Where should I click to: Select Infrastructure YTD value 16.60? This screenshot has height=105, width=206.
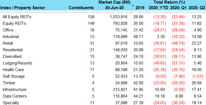click(160, 90)
